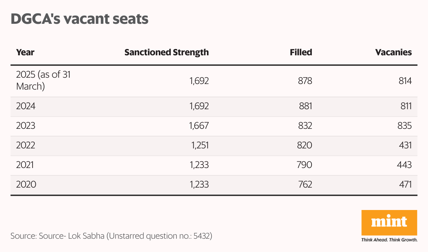Click the DGCA's vacant seats title
The image size is (428, 252).
[x=80, y=19]
